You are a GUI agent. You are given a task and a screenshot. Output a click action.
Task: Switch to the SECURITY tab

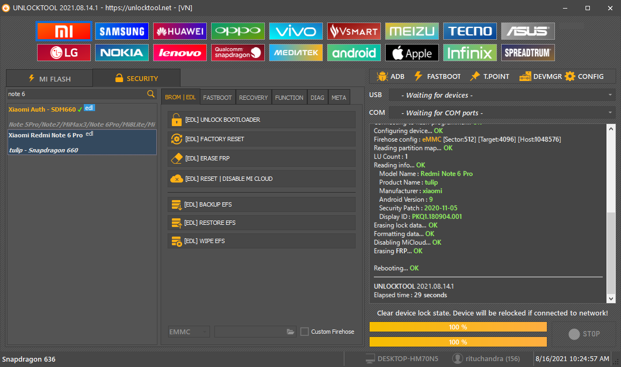136,78
